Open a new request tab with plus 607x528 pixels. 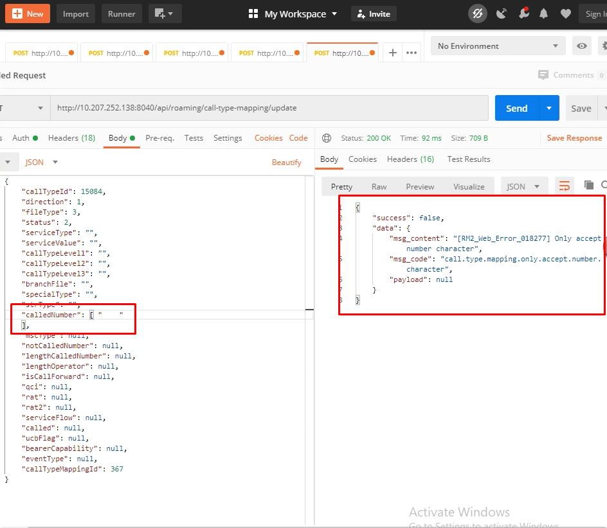(x=393, y=53)
